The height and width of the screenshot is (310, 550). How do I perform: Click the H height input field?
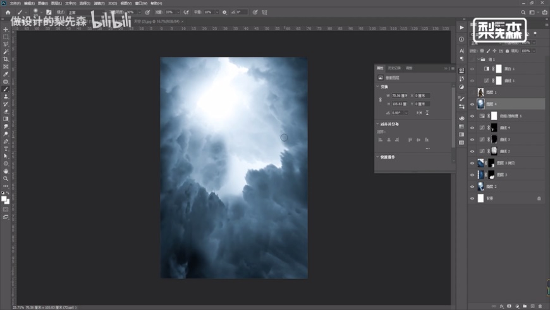point(400,104)
